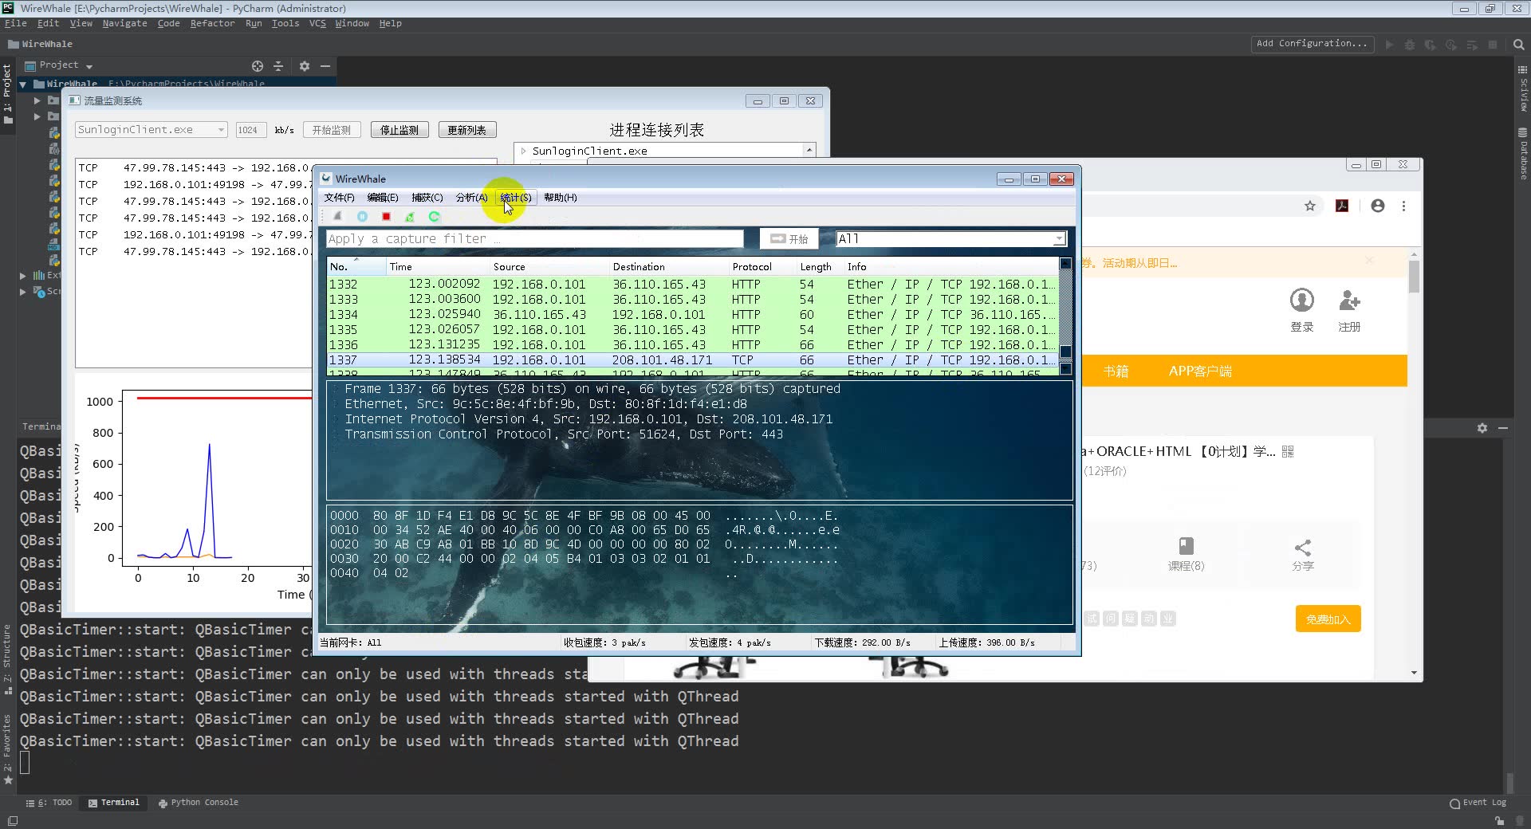
Task: Click the terminal panel settings gear icon
Action: (x=1482, y=428)
